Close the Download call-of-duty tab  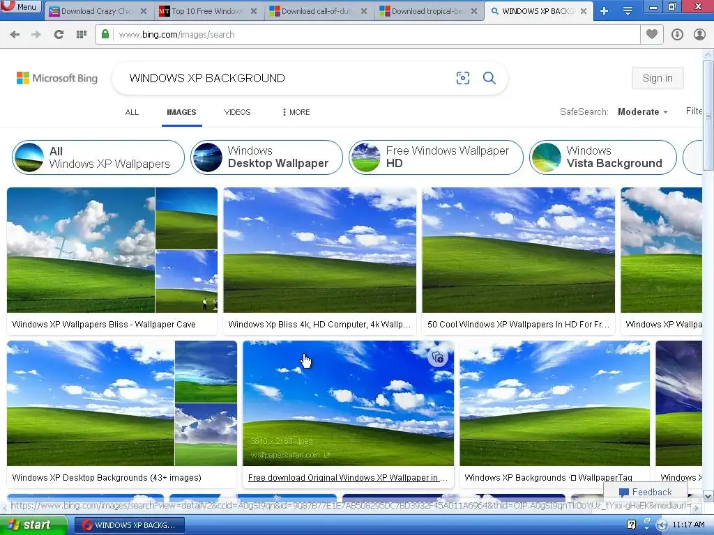pos(364,11)
